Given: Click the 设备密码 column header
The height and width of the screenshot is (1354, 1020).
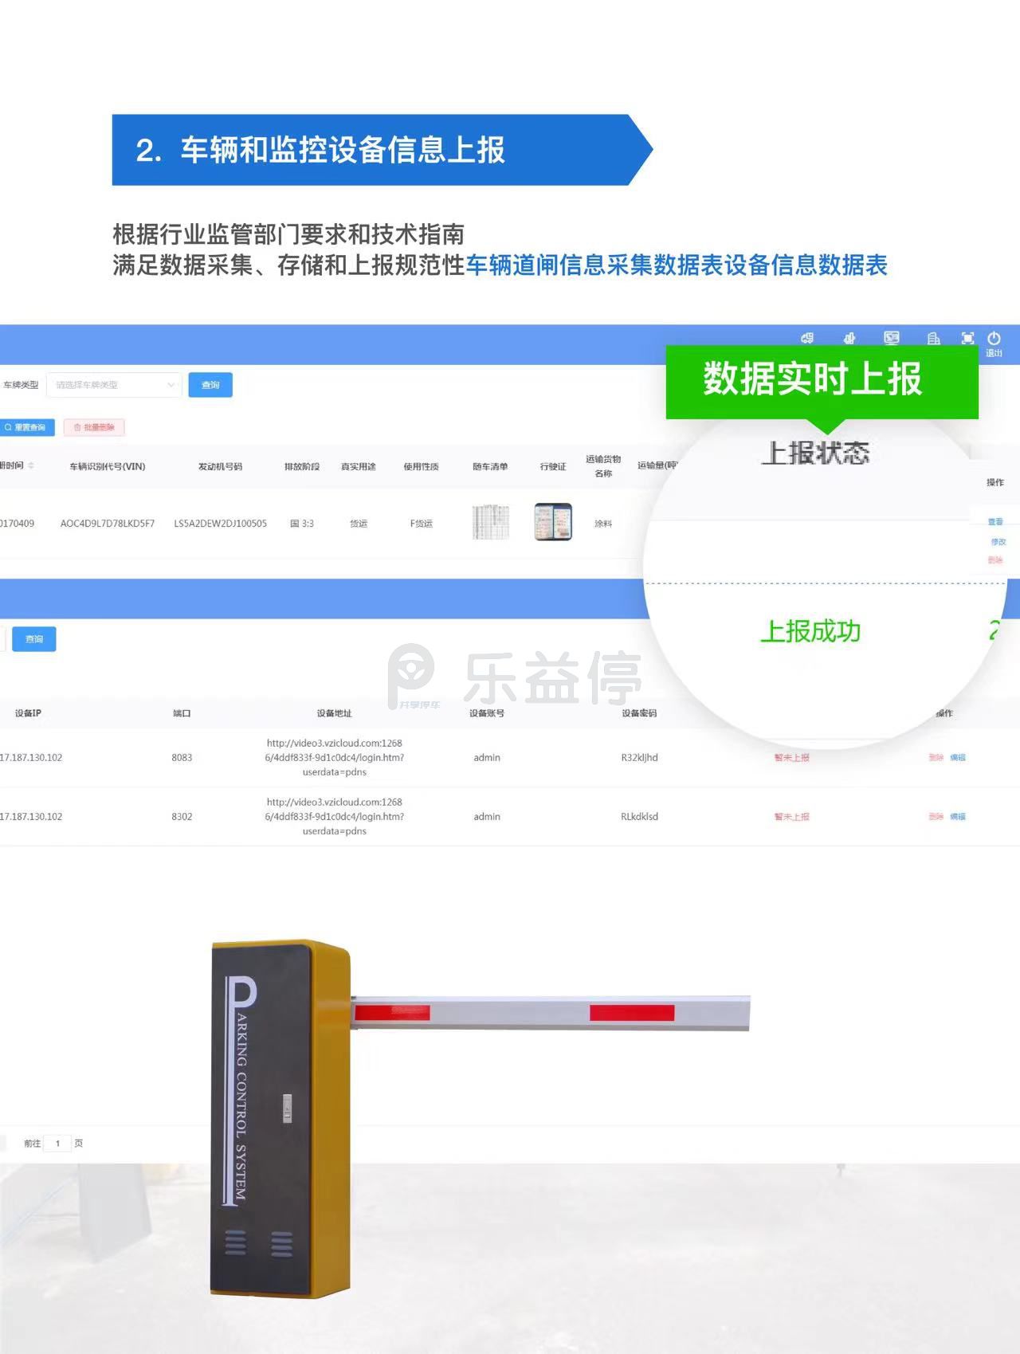Looking at the screenshot, I should [639, 712].
